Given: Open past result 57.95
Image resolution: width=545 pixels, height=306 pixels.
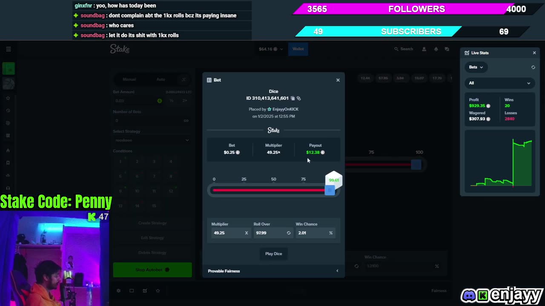Looking at the screenshot, I should coord(383,78).
